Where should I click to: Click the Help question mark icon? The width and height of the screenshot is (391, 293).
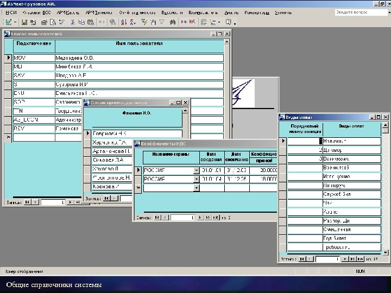point(228,22)
